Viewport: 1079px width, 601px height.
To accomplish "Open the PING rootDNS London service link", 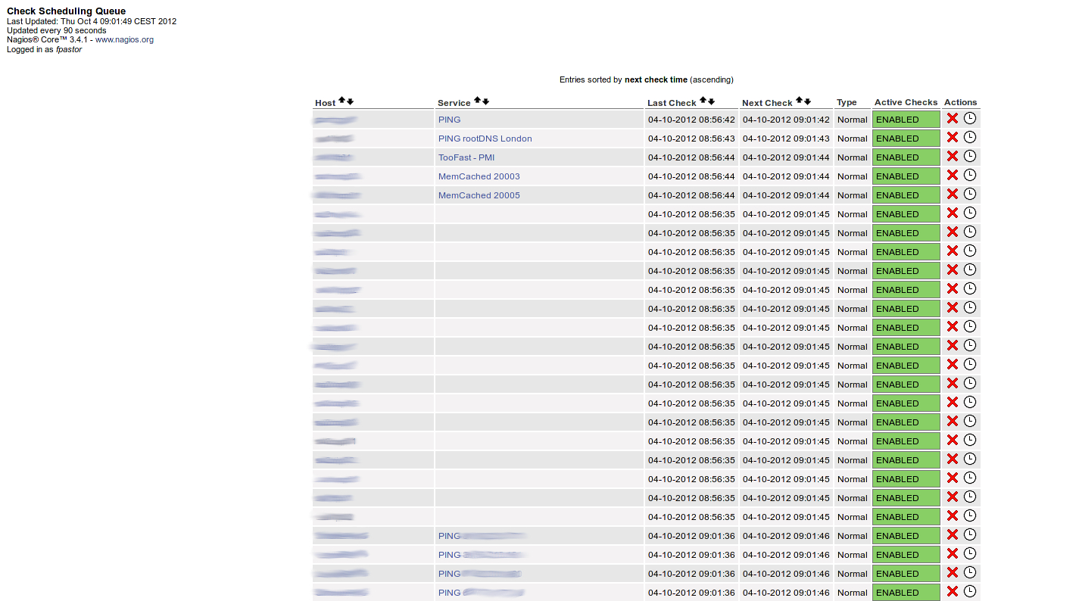I will point(485,139).
